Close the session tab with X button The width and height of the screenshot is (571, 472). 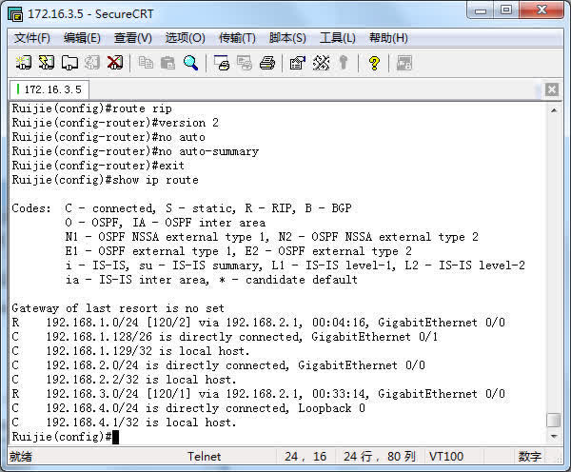point(552,89)
